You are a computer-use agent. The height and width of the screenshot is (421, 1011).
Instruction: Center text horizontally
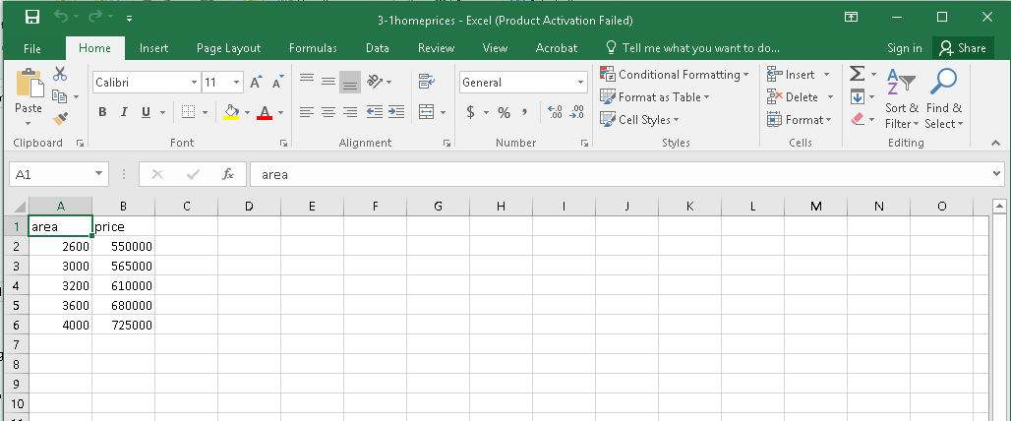click(328, 112)
